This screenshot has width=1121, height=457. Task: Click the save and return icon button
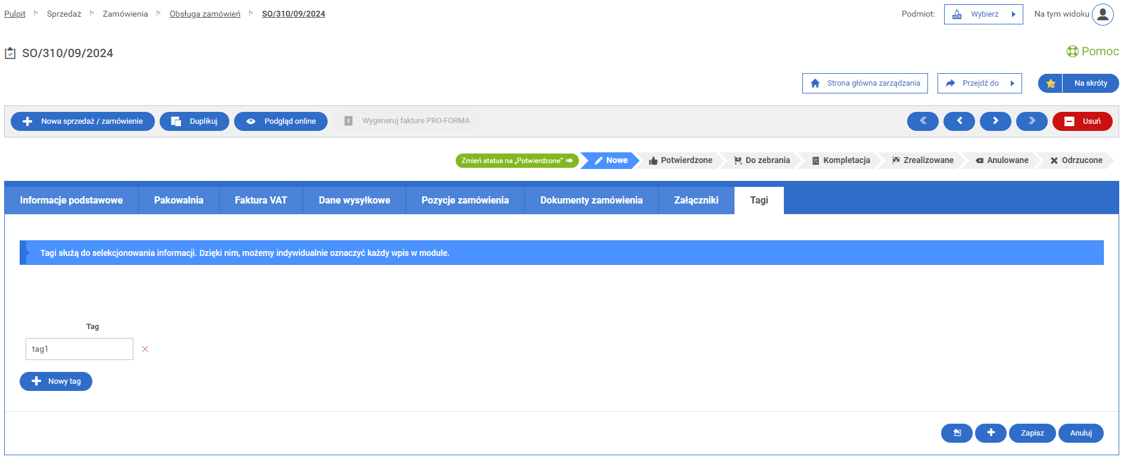point(956,433)
